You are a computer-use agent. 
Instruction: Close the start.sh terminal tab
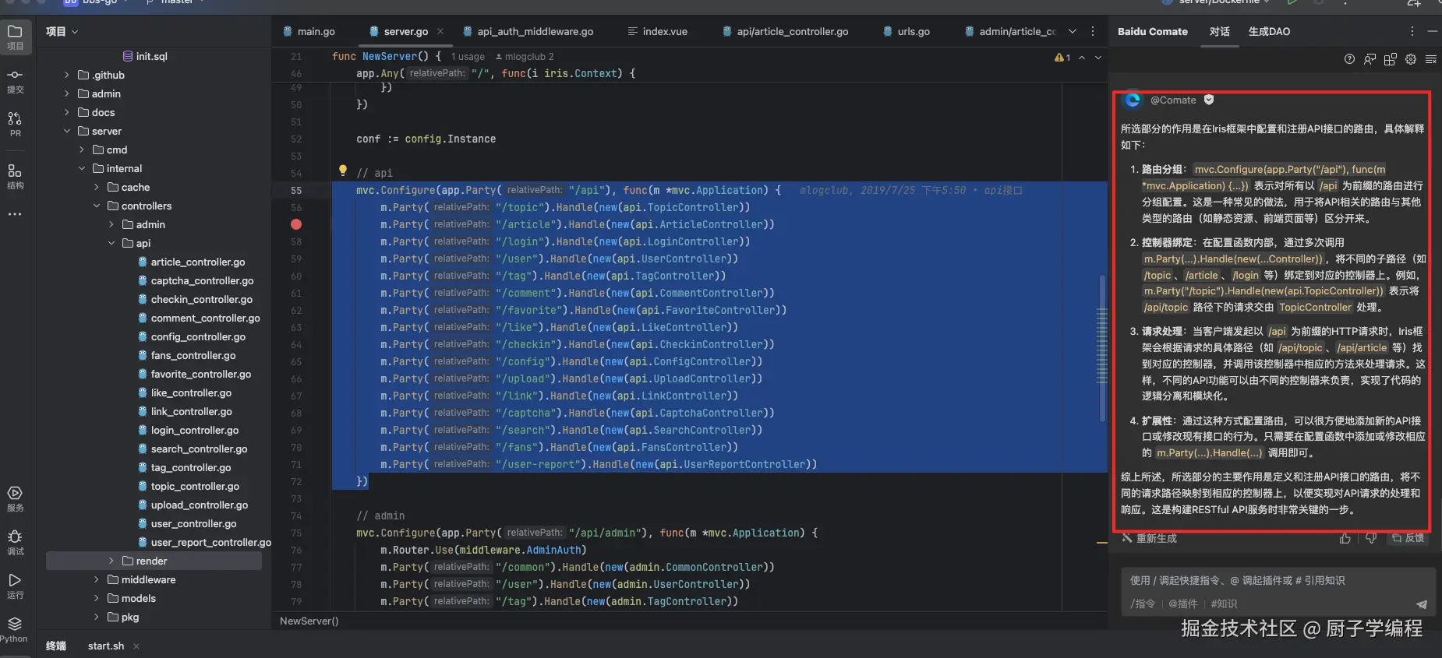point(136,646)
